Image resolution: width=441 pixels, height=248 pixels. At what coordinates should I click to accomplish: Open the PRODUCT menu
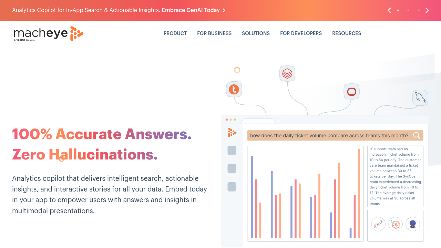(x=175, y=33)
